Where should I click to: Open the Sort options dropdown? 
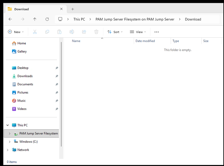click(115, 32)
